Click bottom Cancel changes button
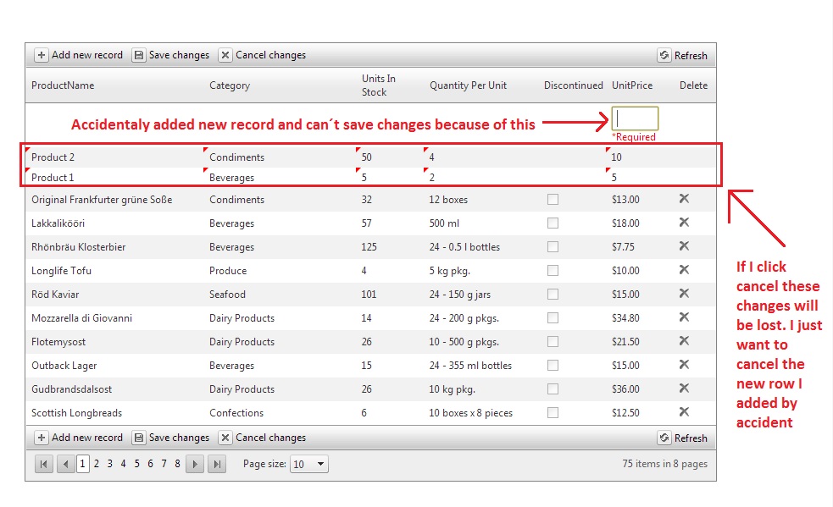Screen dimensions: 833x507 263,438
